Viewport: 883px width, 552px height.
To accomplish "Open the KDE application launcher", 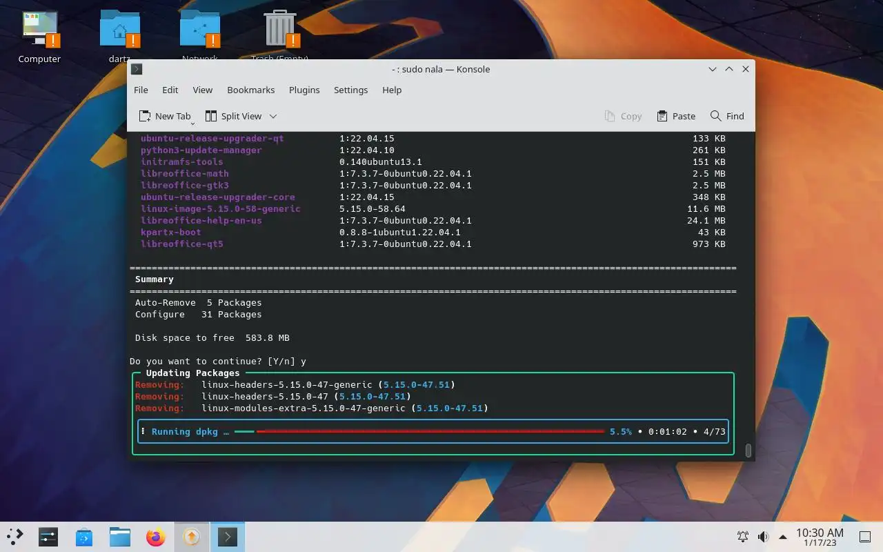I will (14, 537).
